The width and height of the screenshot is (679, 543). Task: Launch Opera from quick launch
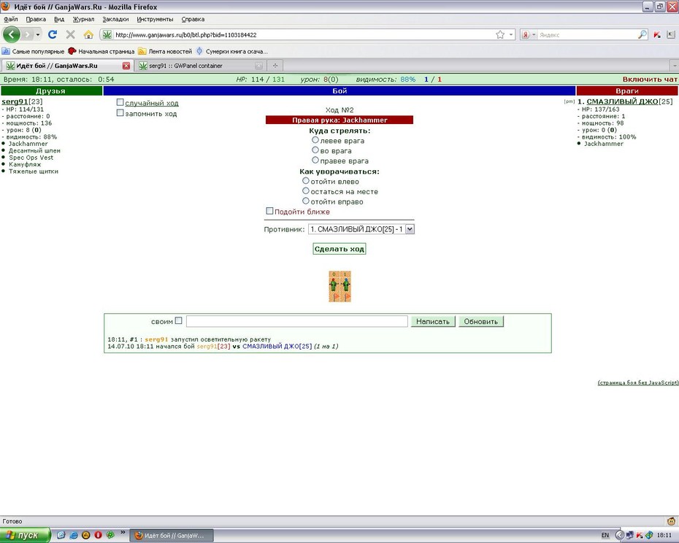[98, 535]
